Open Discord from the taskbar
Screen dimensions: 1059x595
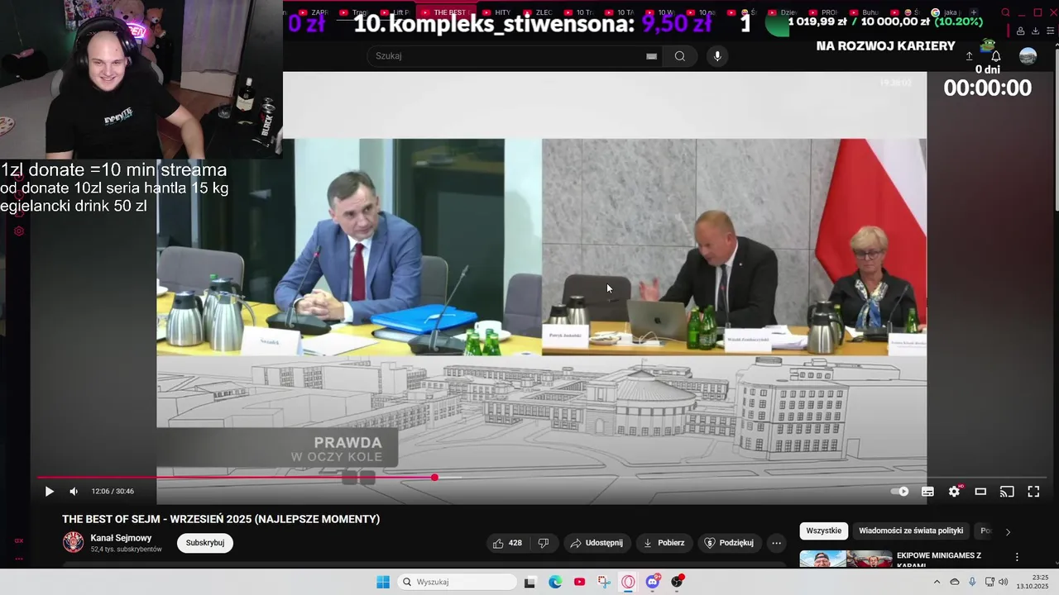(x=653, y=582)
